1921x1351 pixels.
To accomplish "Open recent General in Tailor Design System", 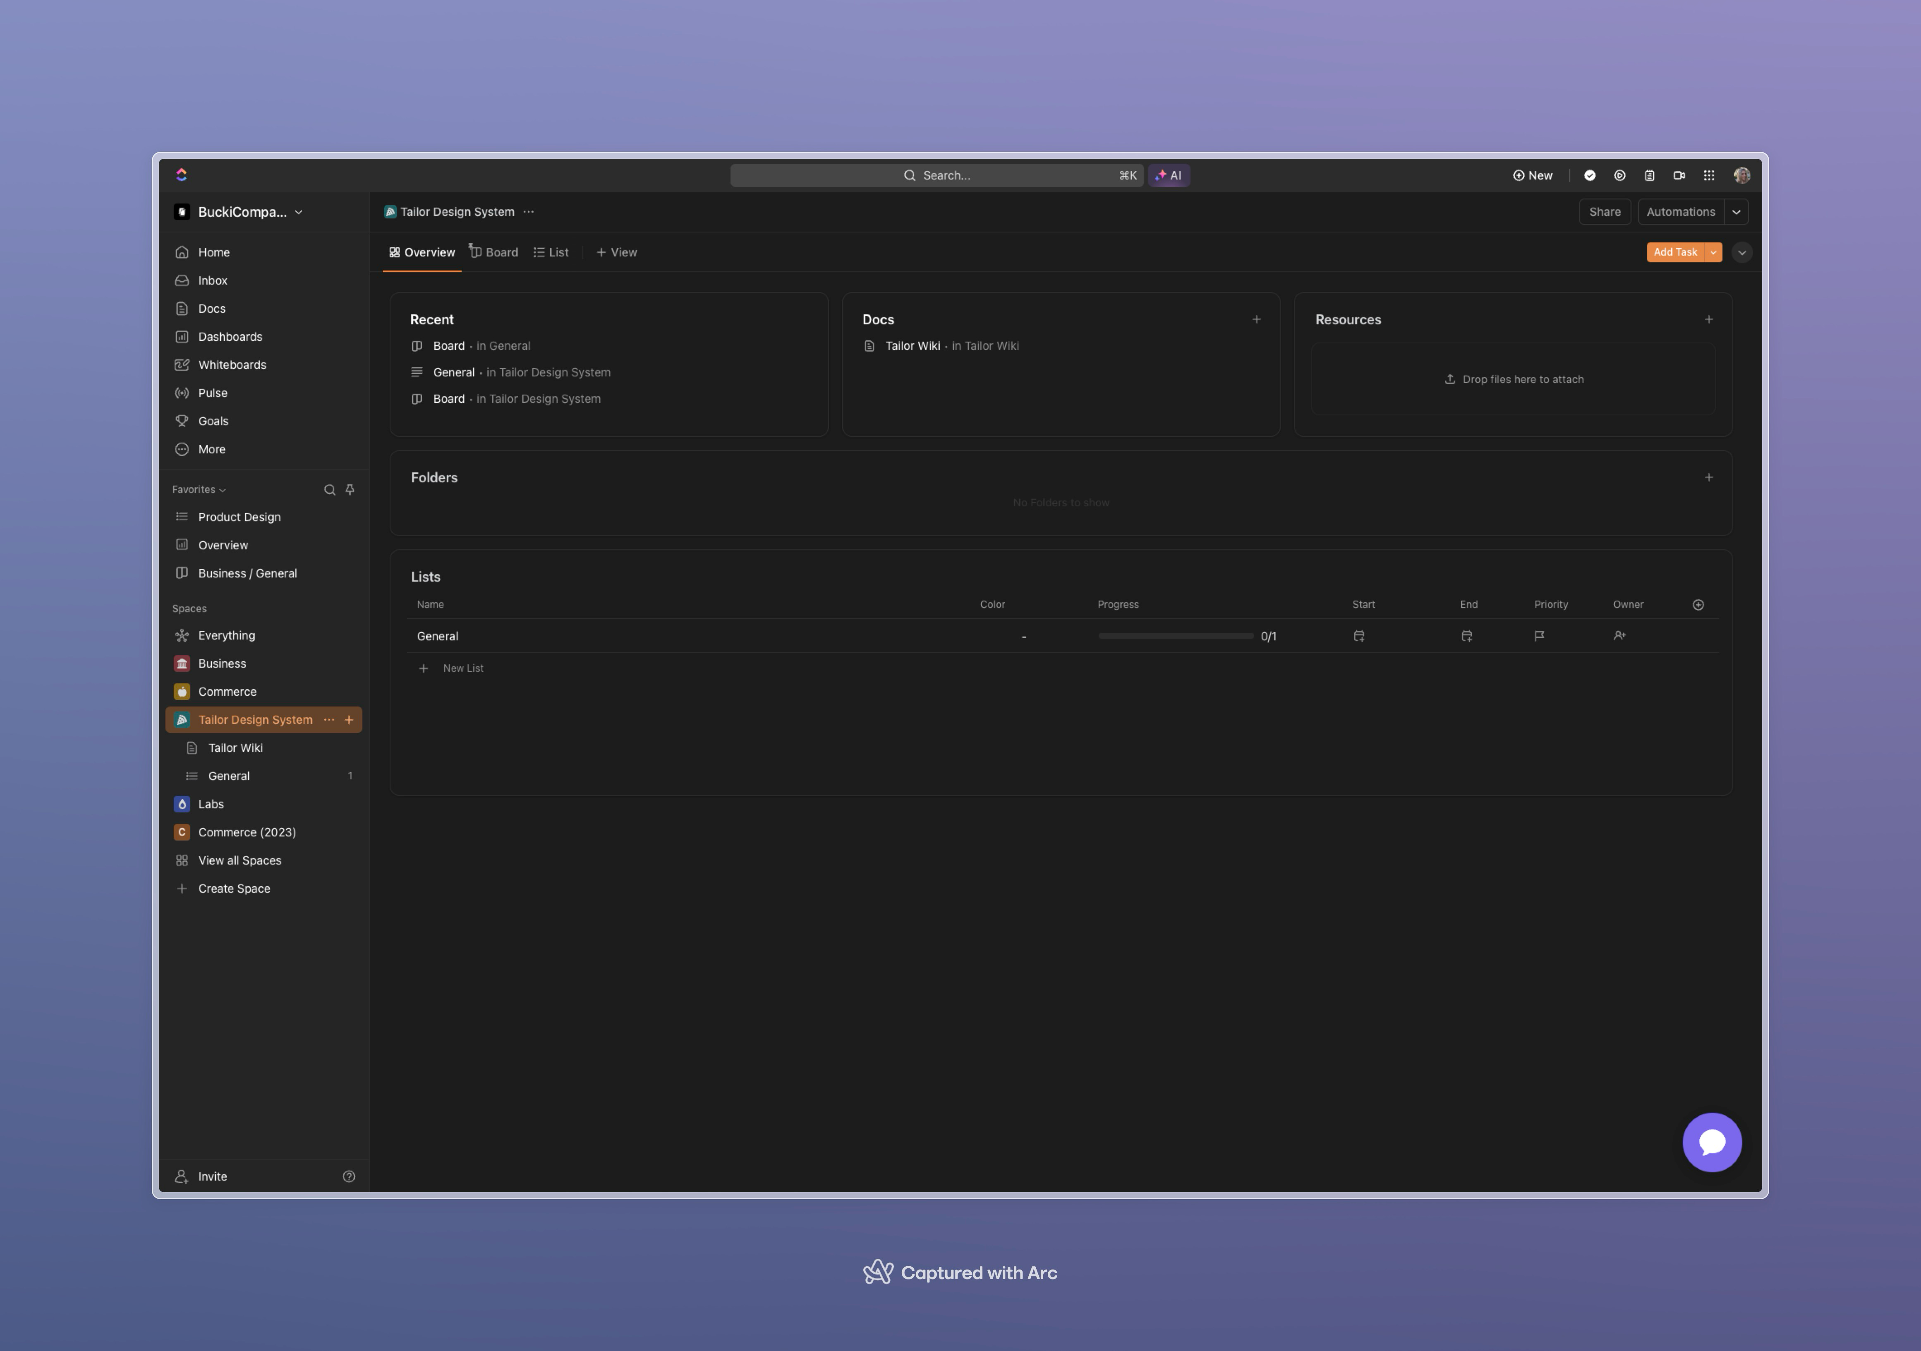I will [510, 372].
